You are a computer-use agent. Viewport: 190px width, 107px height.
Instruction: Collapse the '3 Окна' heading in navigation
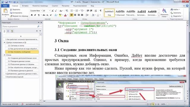(4, 55)
